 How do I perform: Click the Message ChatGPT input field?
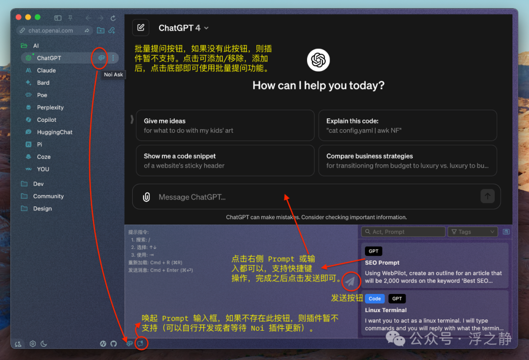316,197
